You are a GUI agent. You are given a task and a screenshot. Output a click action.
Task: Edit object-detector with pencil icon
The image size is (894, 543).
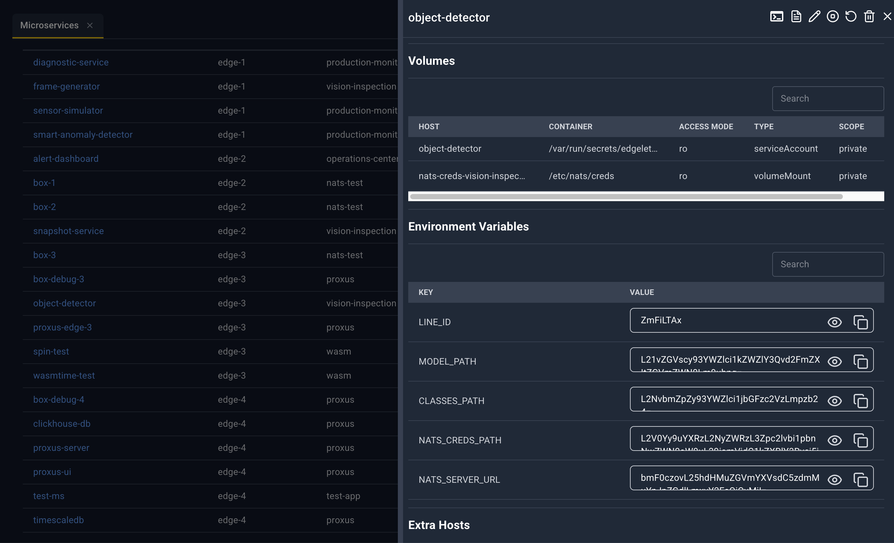(814, 17)
